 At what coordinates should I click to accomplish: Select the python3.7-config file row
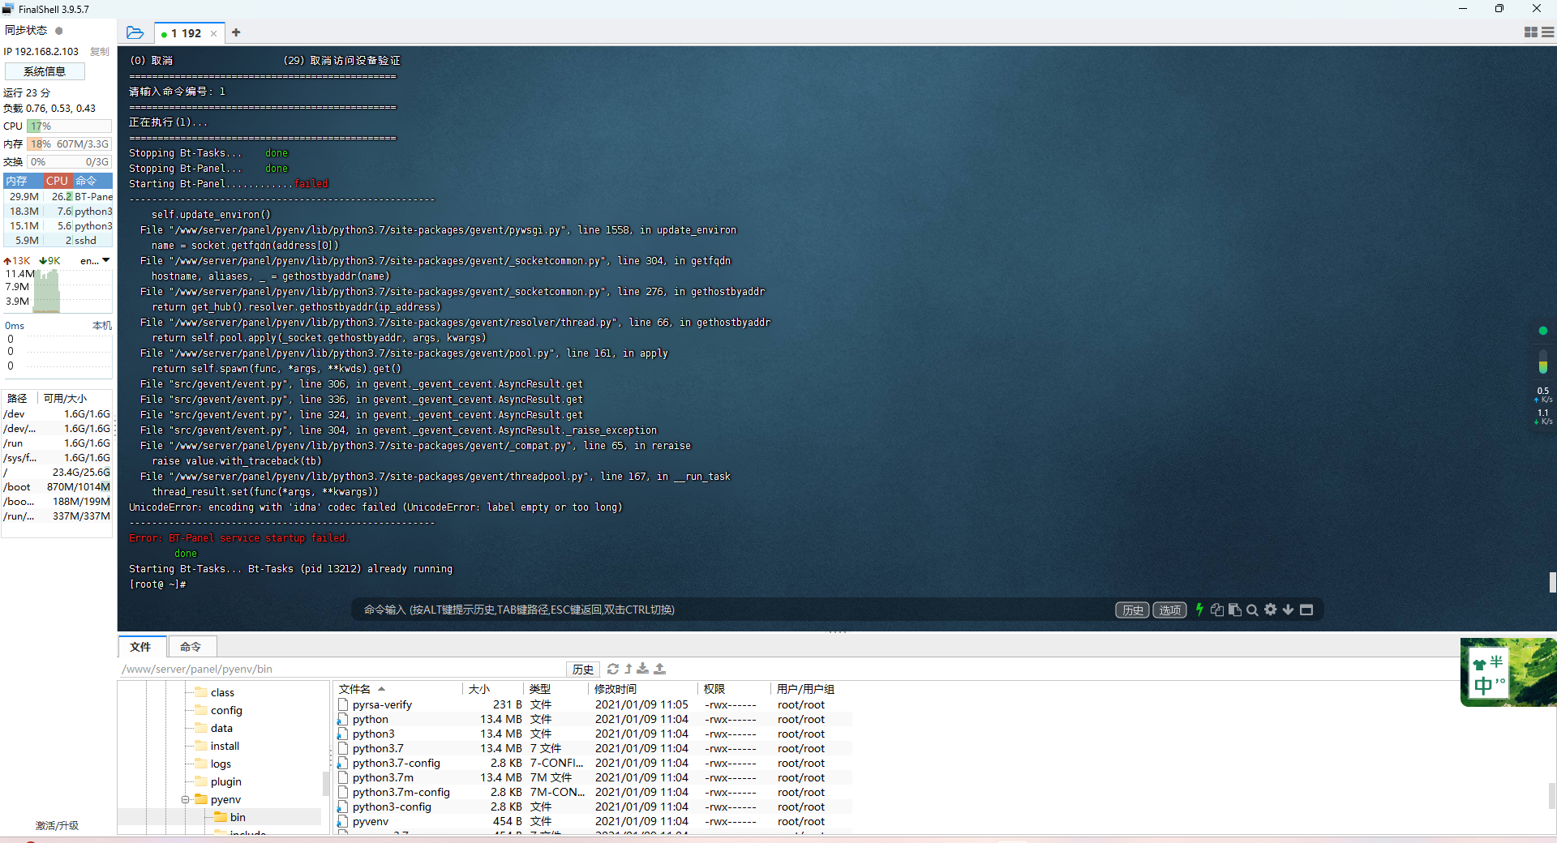(x=594, y=763)
